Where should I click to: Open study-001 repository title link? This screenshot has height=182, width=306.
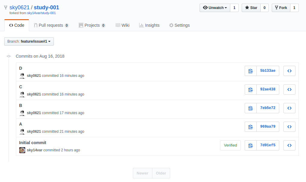click(47, 8)
